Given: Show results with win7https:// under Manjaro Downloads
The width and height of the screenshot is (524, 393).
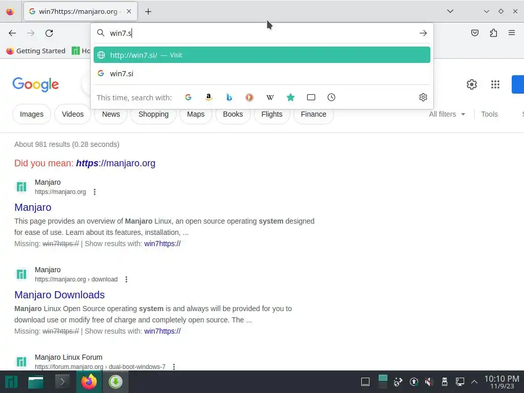Looking at the screenshot, I should point(162,331).
